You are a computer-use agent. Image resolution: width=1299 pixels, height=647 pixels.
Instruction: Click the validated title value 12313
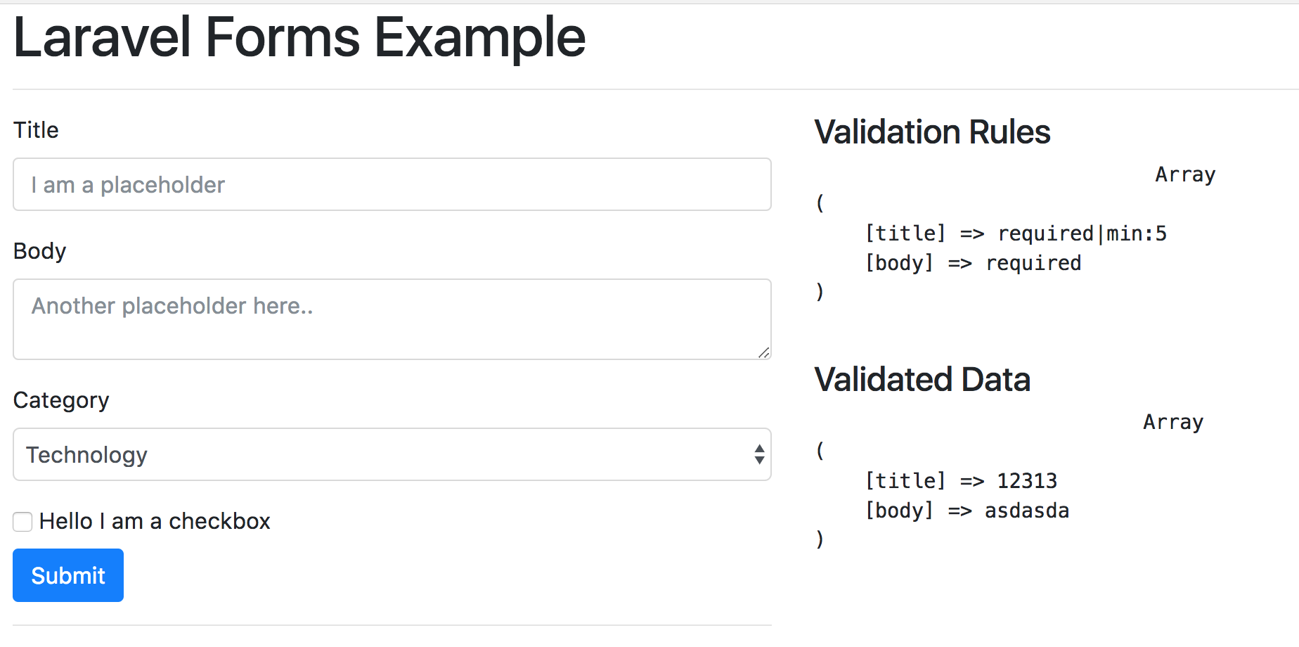[x=1027, y=481]
